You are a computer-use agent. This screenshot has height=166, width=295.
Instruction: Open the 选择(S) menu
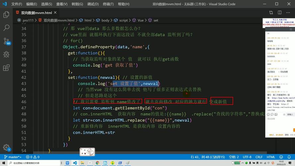tap(46, 4)
